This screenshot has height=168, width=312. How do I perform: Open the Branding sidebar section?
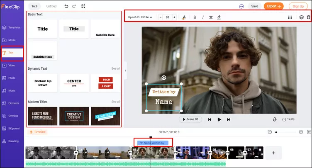coord(10,141)
